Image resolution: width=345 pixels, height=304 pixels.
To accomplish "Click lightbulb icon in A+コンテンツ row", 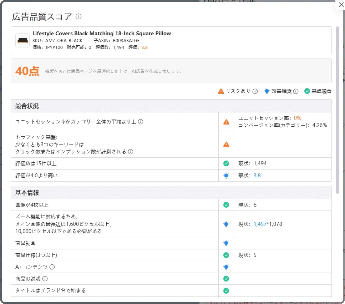I will tap(226, 267).
